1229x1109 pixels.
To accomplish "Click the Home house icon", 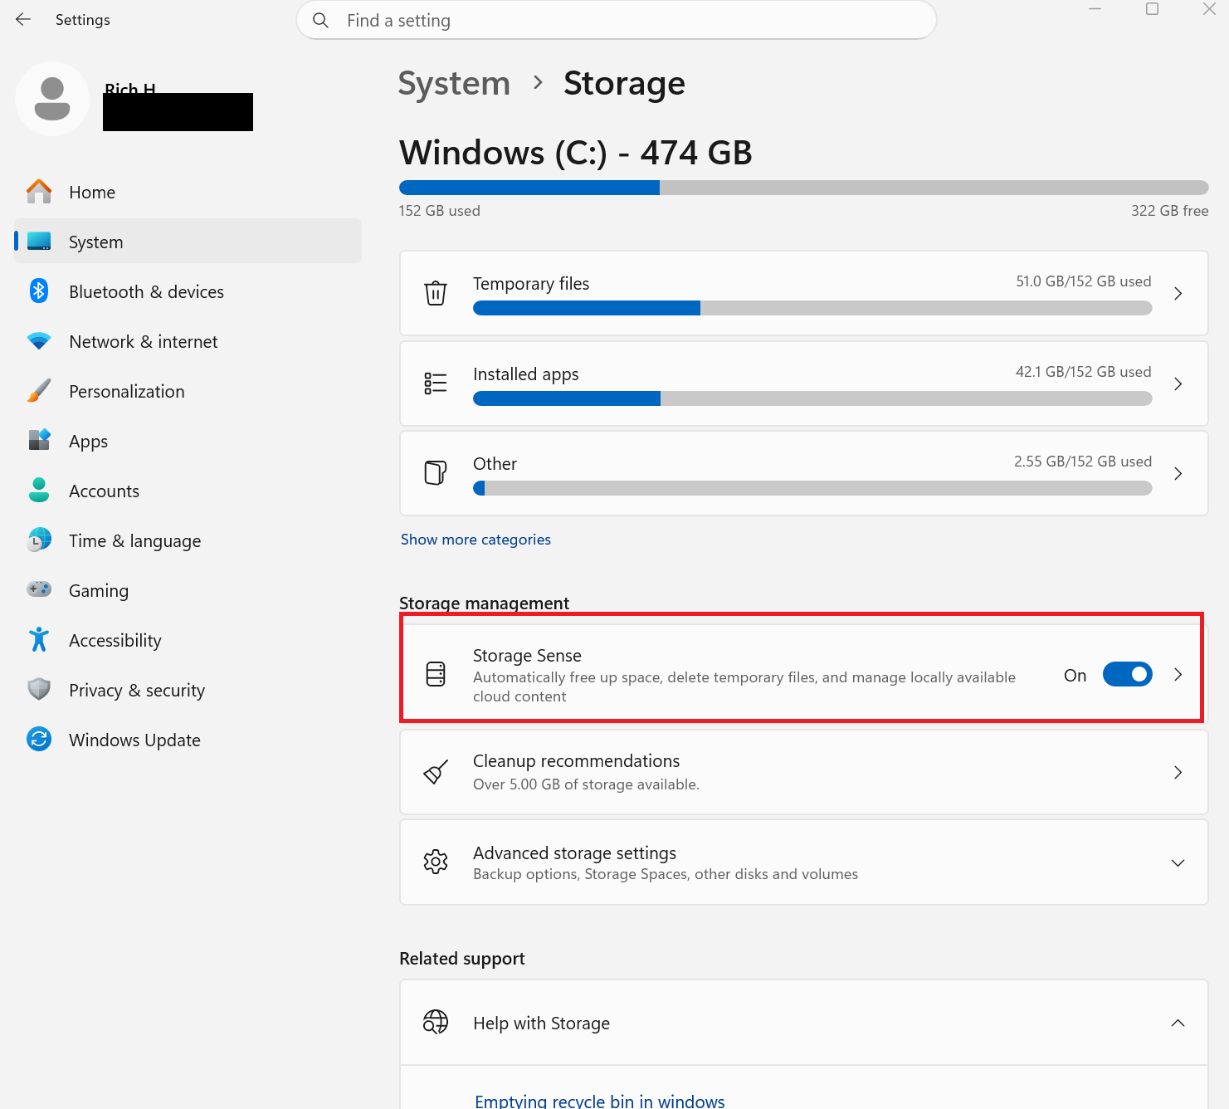I will (39, 192).
